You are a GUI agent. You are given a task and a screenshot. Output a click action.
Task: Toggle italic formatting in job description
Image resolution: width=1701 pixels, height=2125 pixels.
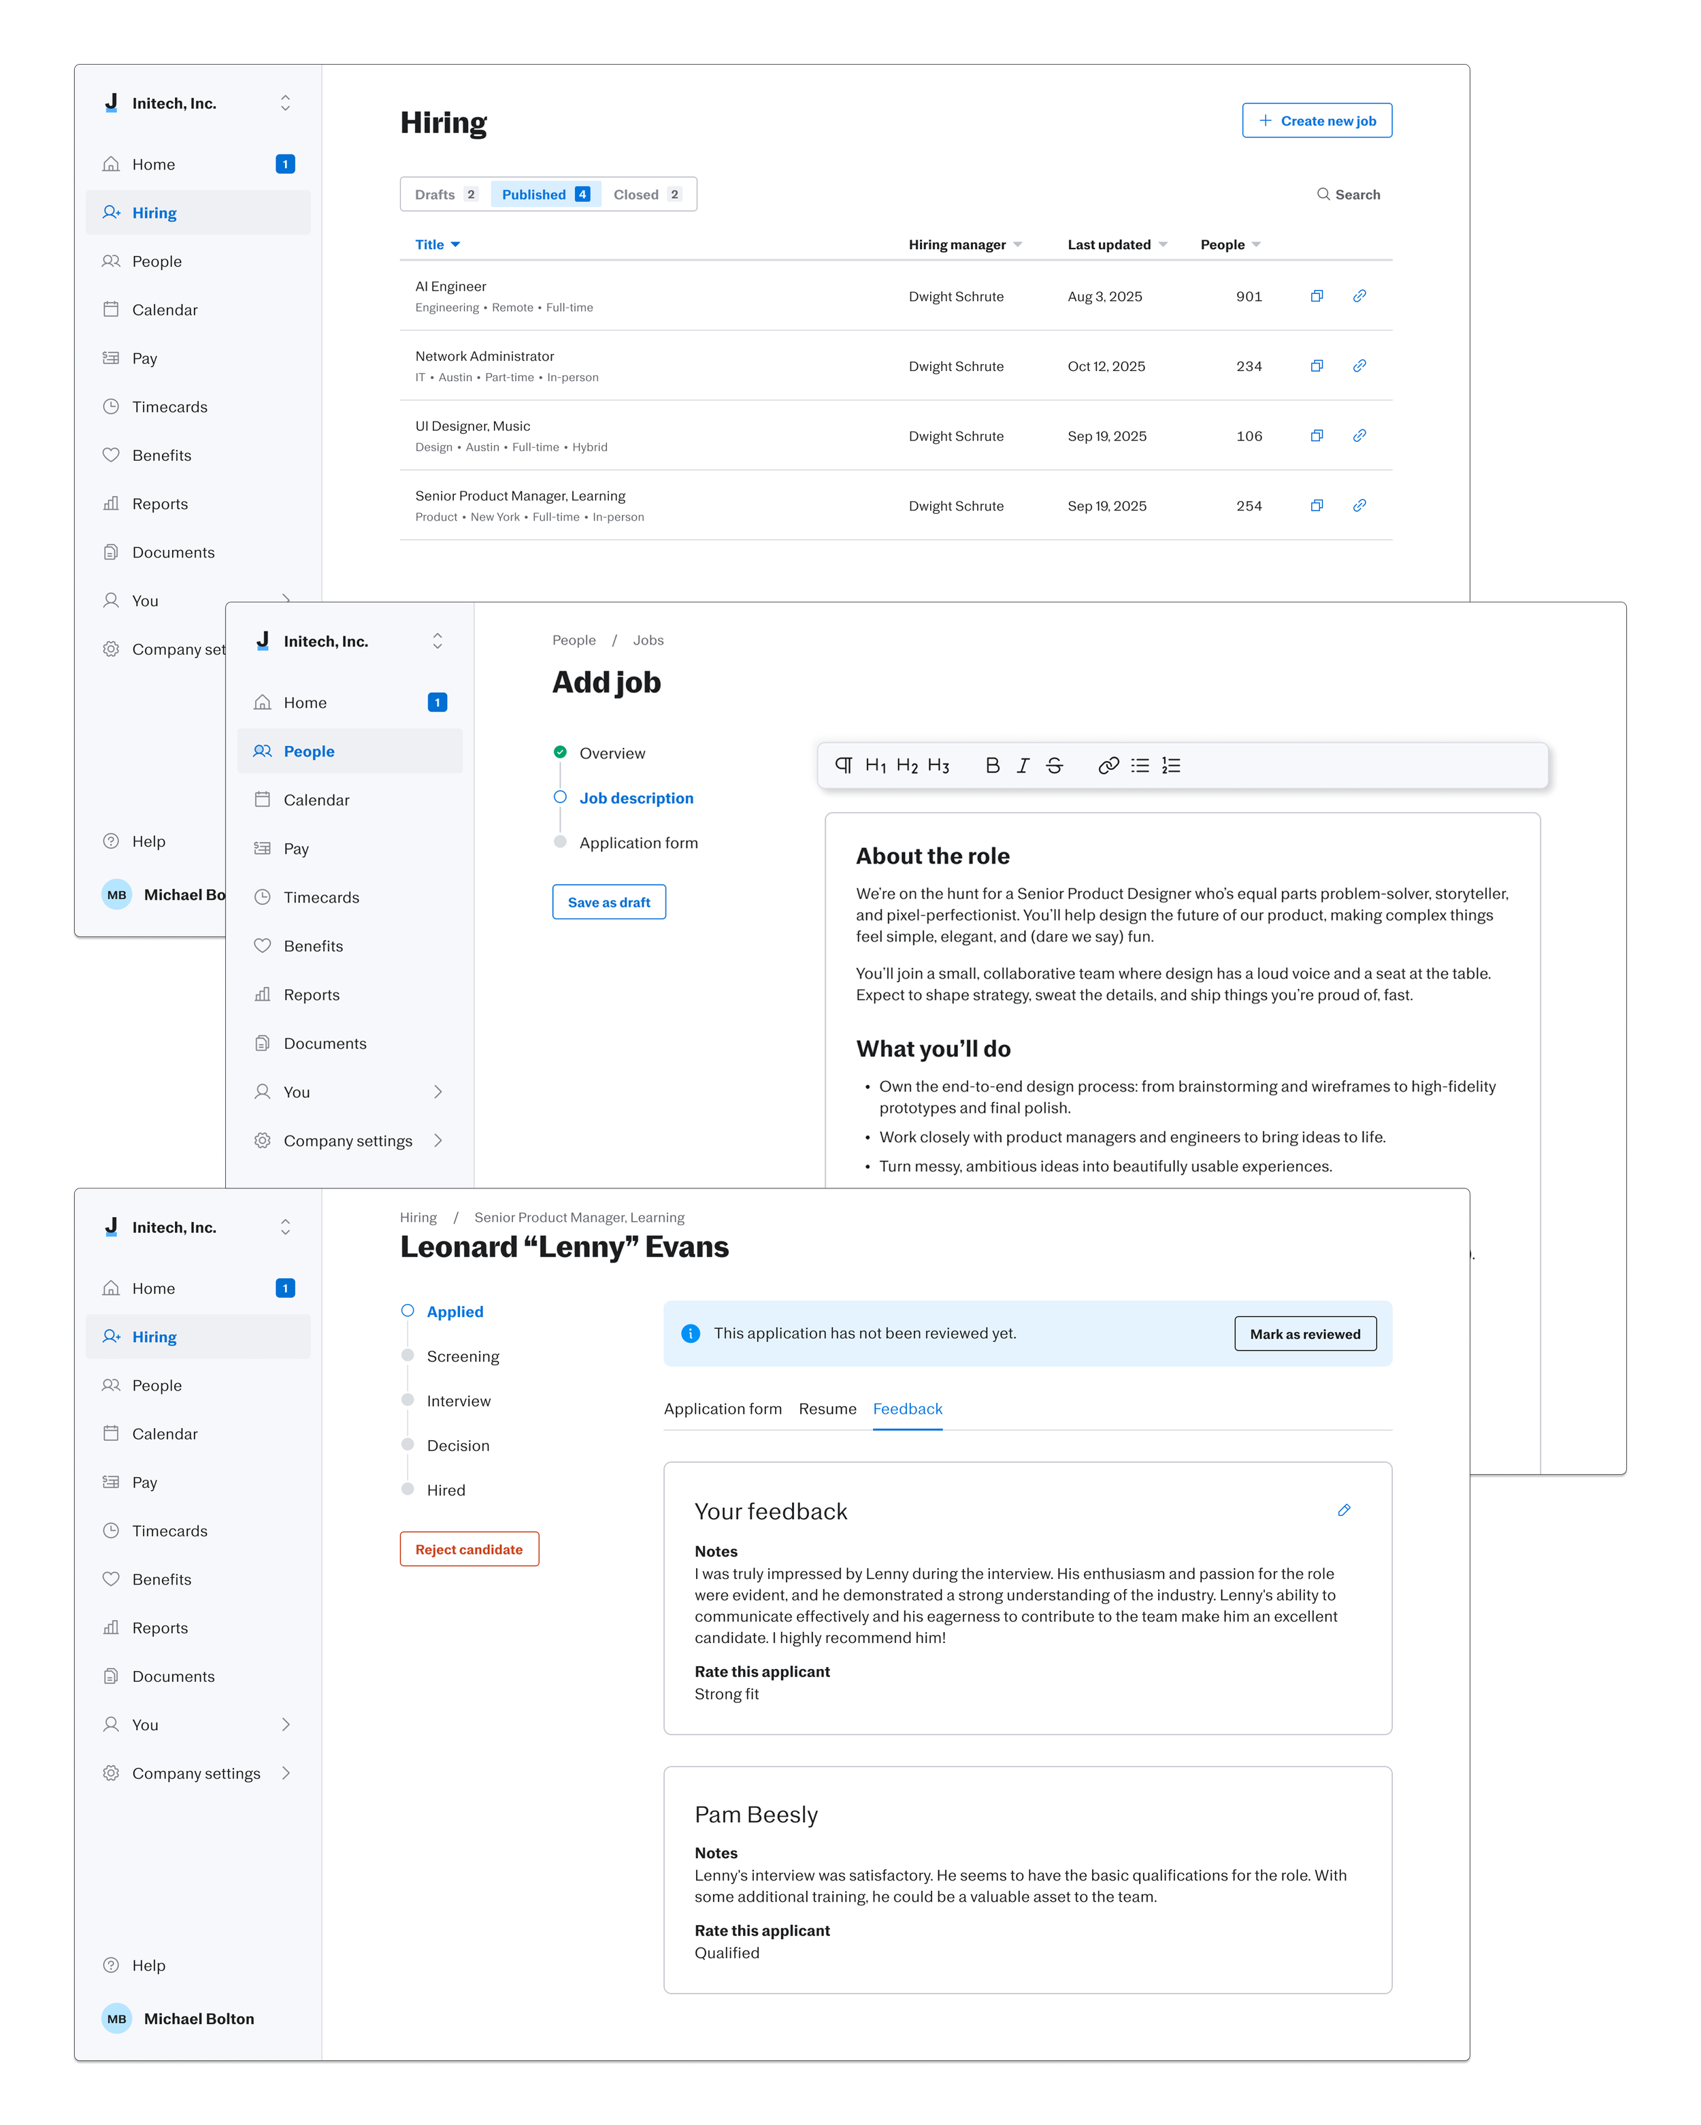[1023, 766]
